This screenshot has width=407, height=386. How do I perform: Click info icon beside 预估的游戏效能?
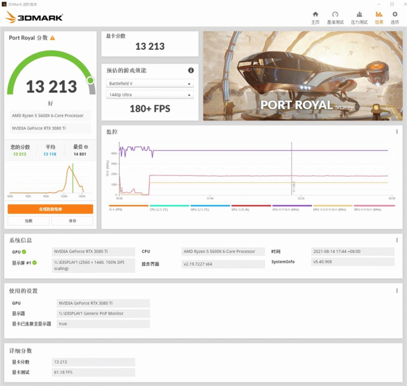tap(191, 70)
